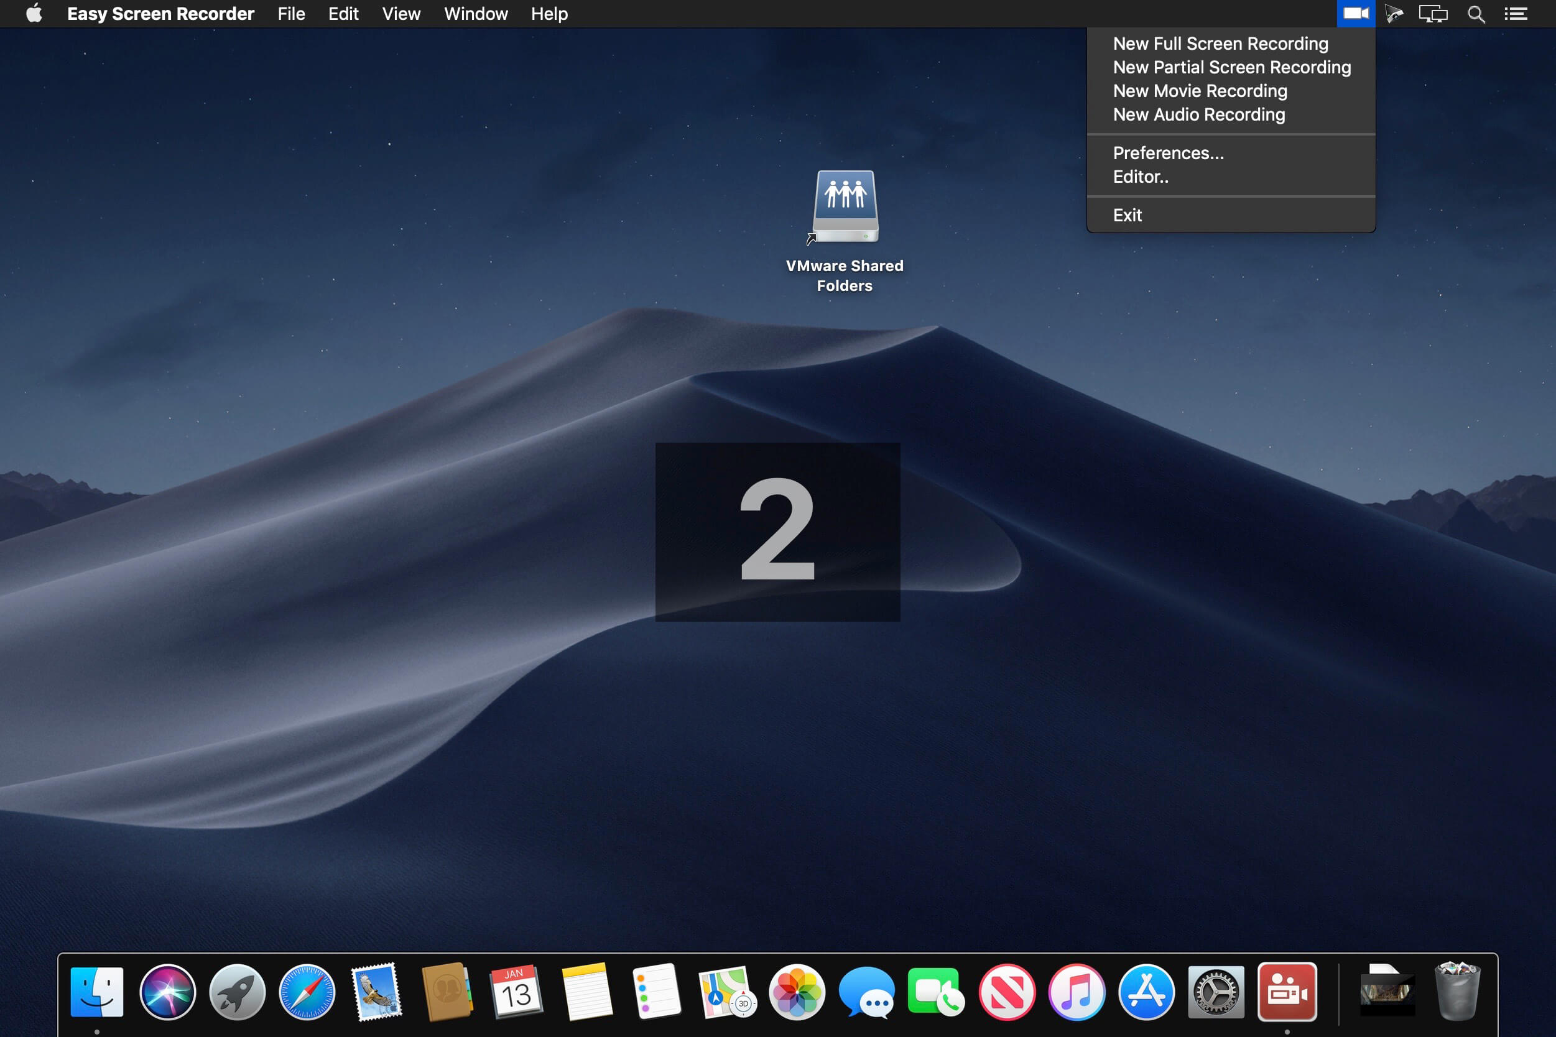
Task: Open the VMware Shared Folders desktop icon
Action: (x=845, y=208)
